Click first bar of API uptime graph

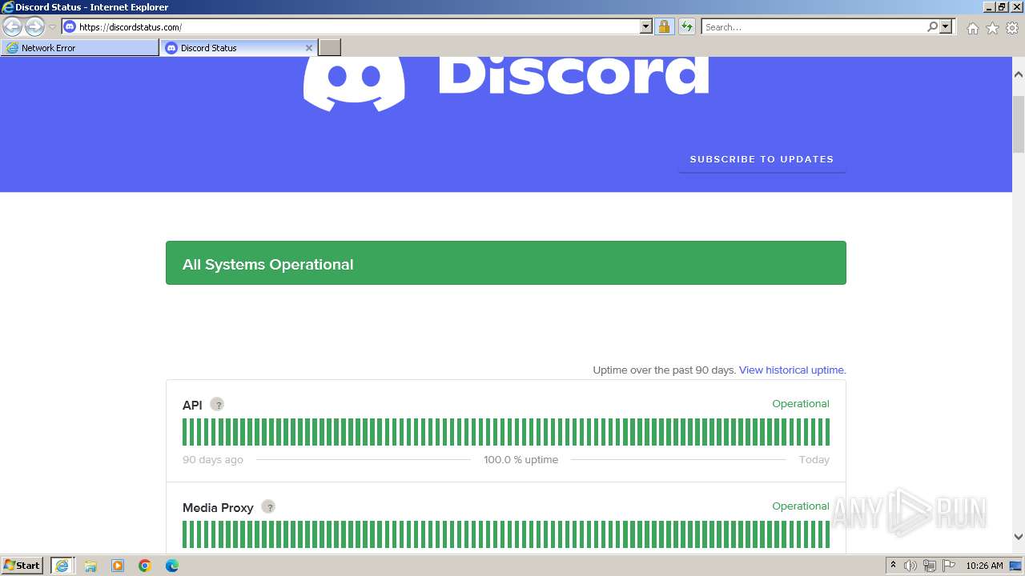pos(185,432)
